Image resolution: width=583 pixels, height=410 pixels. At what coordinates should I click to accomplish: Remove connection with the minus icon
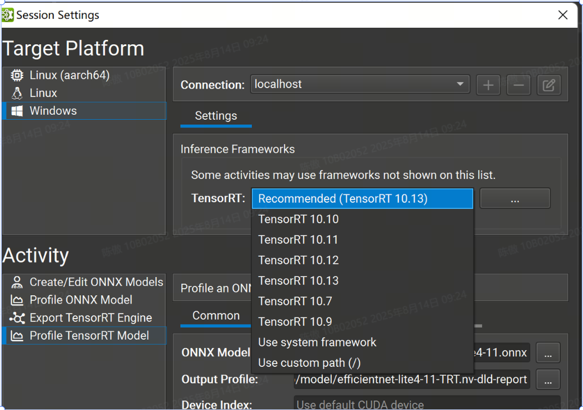[519, 85]
